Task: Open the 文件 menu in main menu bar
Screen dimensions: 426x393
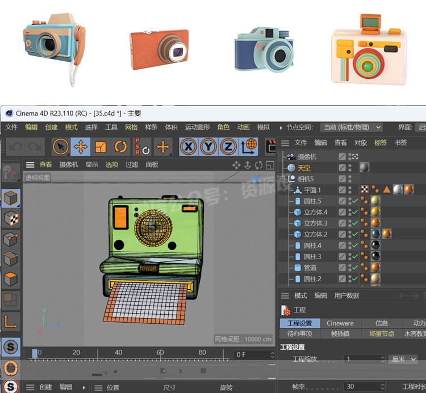Action: coord(11,127)
